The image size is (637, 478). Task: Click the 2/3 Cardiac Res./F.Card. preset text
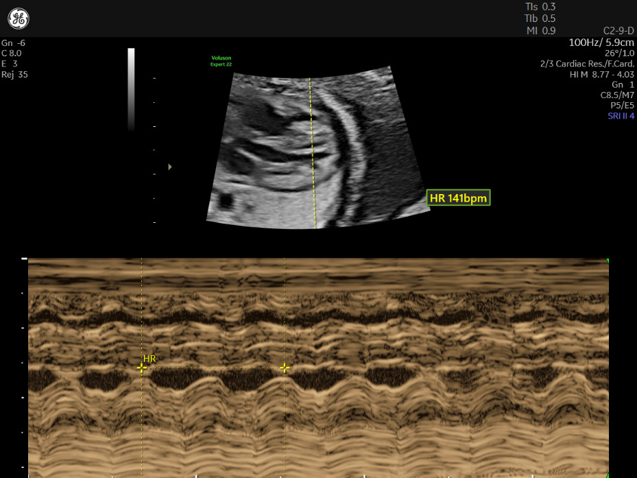click(x=587, y=64)
